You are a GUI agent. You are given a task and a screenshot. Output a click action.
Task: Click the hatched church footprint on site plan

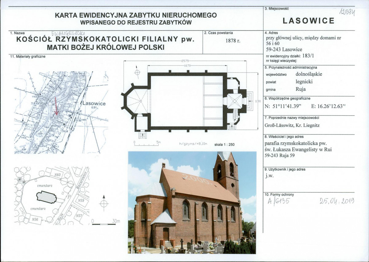click(47, 197)
